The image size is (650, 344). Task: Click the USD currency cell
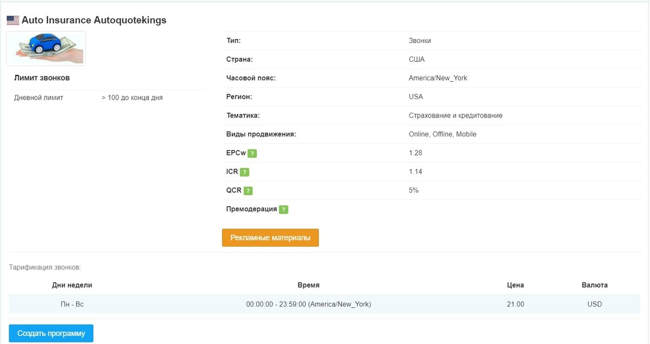(595, 304)
